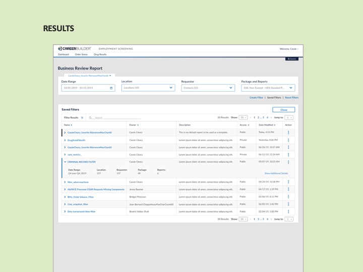Viewport: 363px width, 272px height.
Task: Click the "Q4 over Q4, 2019" date range value
Action: (x=77, y=173)
